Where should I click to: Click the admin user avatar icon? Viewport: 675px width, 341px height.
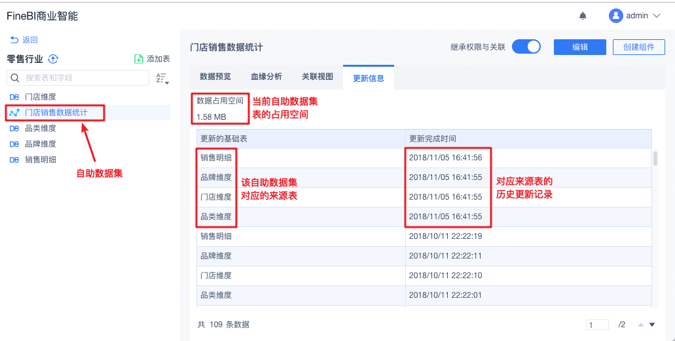pos(615,16)
